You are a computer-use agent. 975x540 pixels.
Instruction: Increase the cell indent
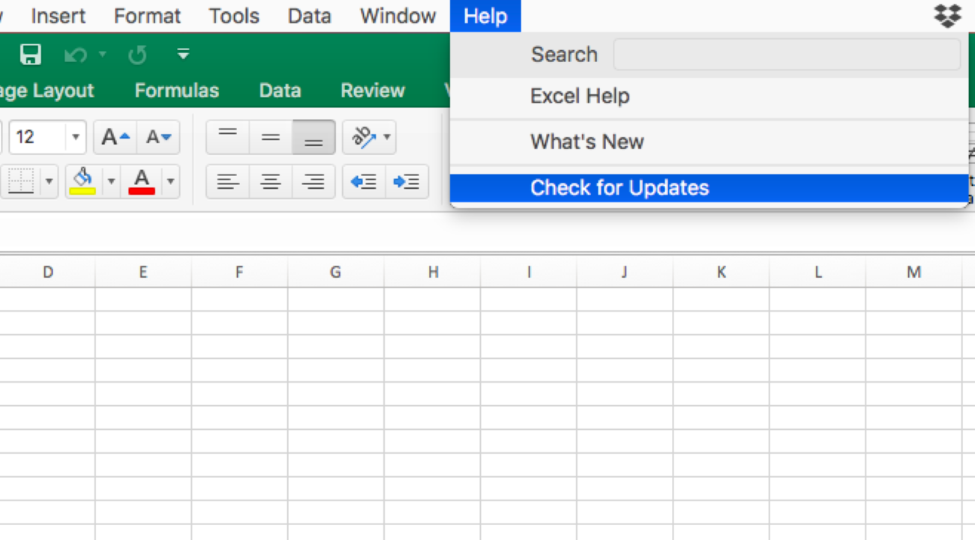[406, 181]
